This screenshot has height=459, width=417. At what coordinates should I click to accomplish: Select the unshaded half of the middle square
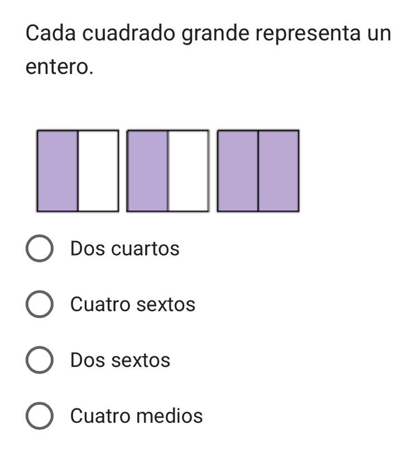pyautogui.click(x=189, y=171)
